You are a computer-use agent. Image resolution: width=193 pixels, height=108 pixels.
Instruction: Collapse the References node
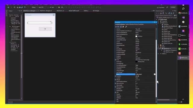pyautogui.click(x=158, y=23)
